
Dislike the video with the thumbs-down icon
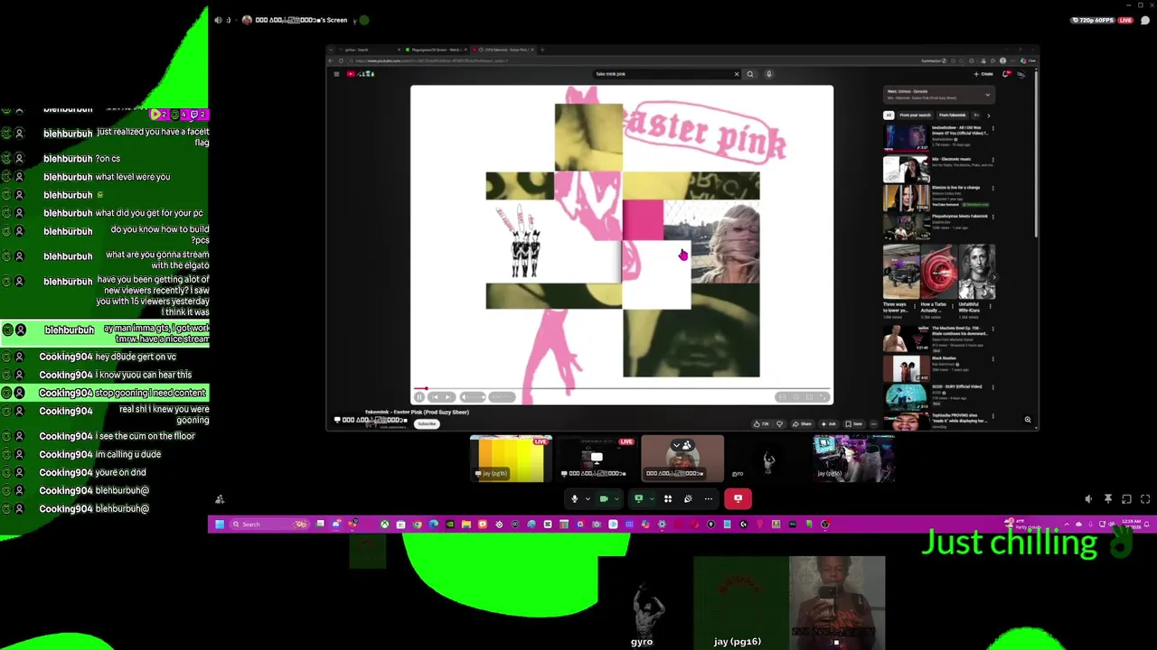(x=780, y=423)
